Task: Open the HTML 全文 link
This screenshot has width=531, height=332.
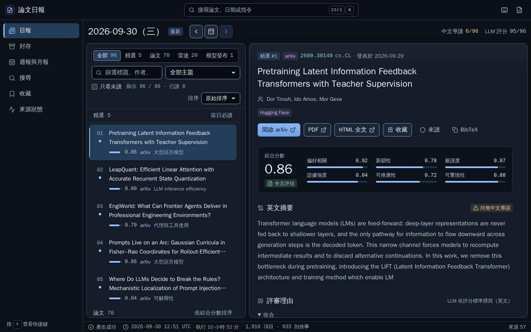Action: [357, 130]
